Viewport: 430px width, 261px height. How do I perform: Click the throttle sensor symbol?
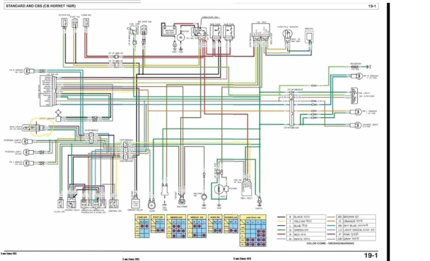[287, 34]
